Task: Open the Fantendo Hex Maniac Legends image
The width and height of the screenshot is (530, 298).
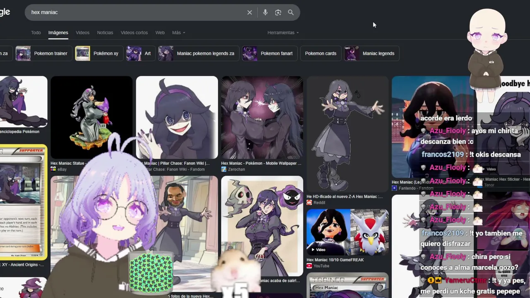Action: pyautogui.click(x=433, y=127)
